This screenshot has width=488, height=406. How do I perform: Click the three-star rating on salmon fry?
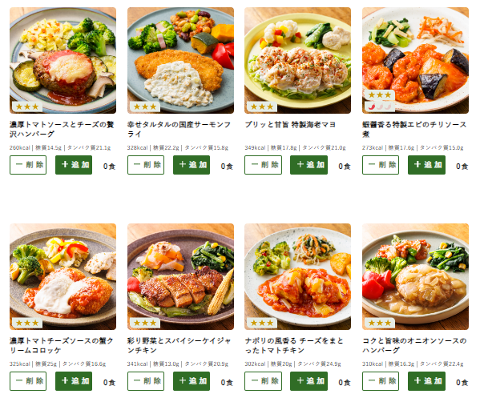pos(145,107)
